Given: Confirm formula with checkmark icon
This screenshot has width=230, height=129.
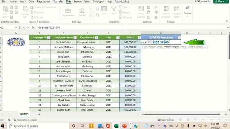Looking at the screenshot, I should [x=28, y=28].
